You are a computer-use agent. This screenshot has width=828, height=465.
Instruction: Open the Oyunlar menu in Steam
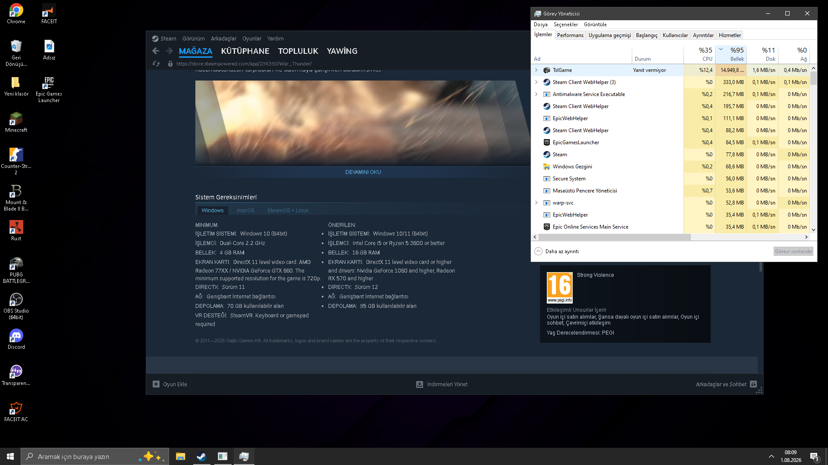tap(252, 39)
